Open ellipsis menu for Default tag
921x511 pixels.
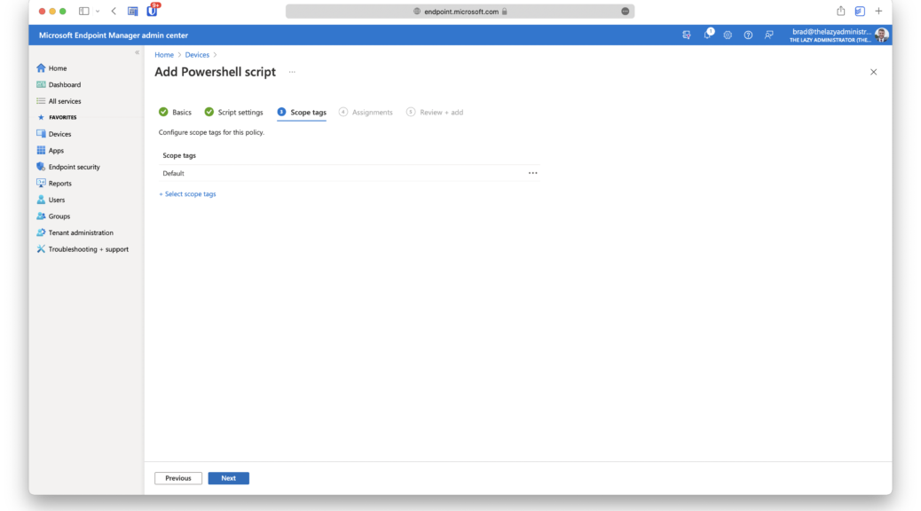point(532,173)
